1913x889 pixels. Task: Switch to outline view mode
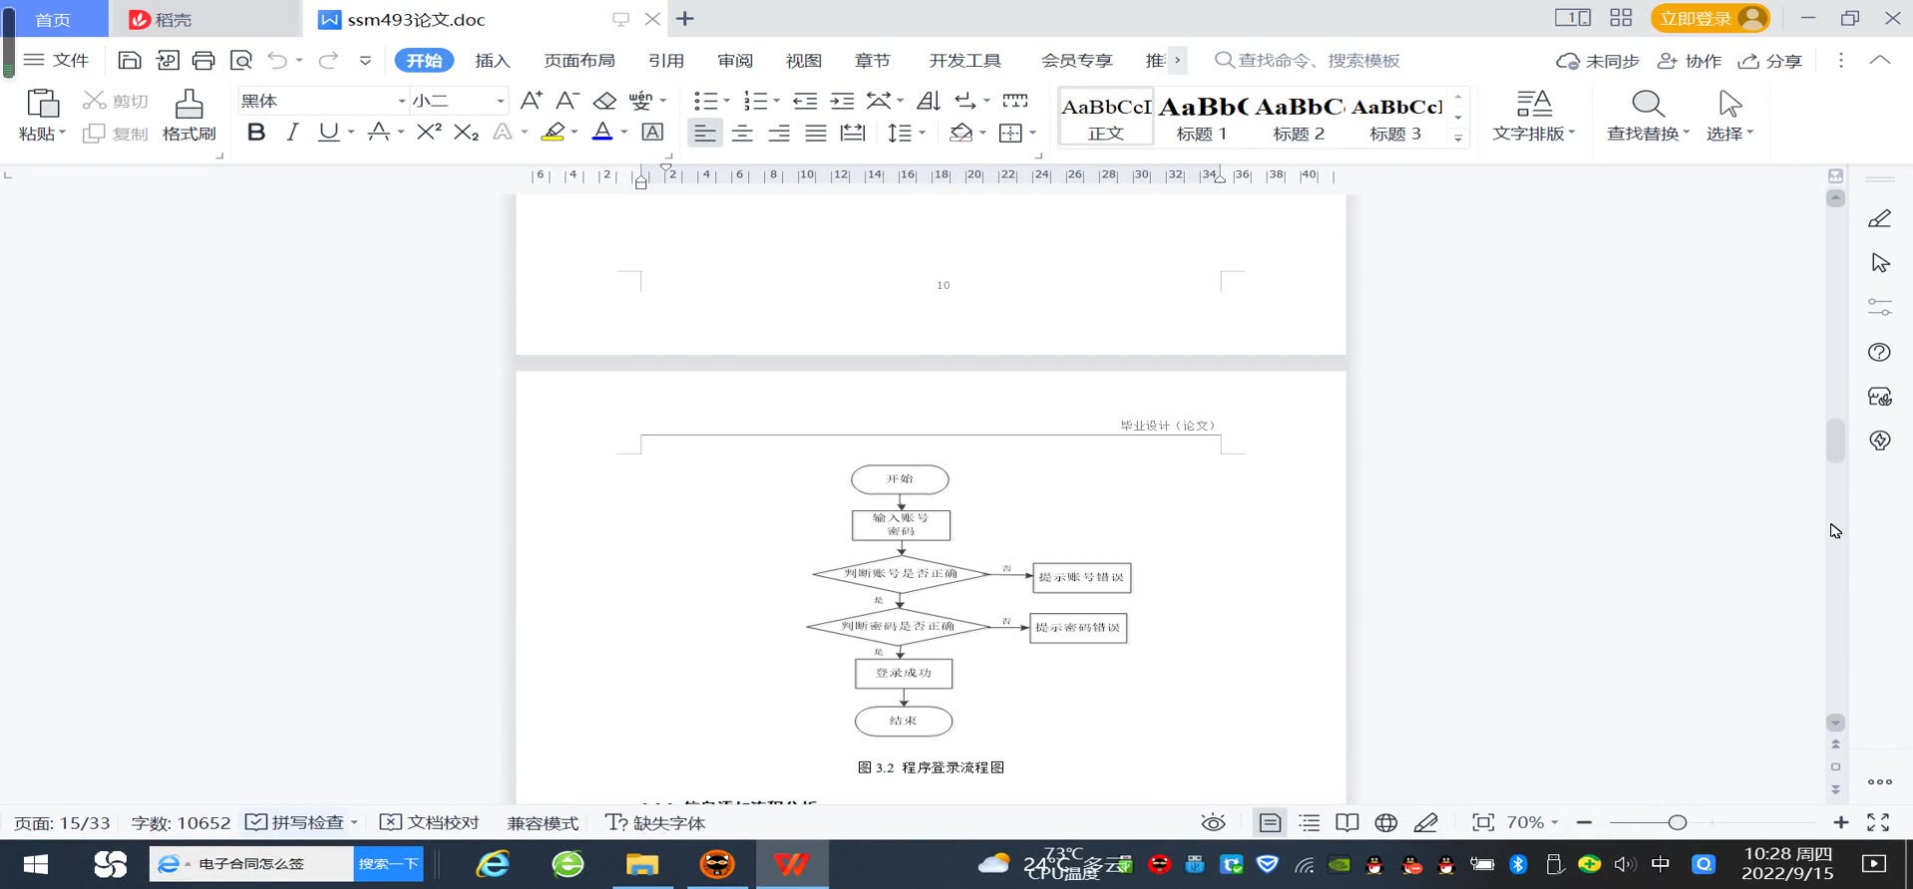[x=1309, y=823]
